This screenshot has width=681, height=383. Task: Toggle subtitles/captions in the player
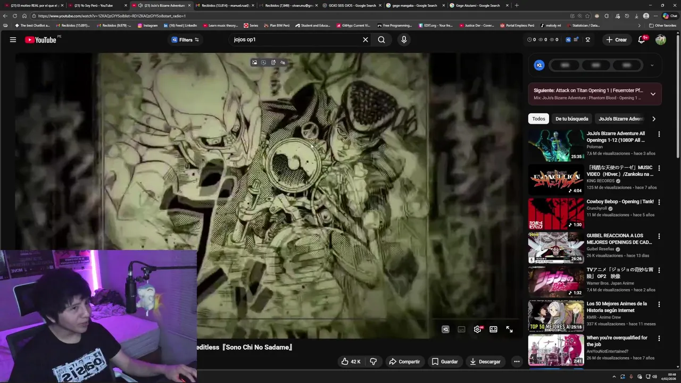click(461, 329)
